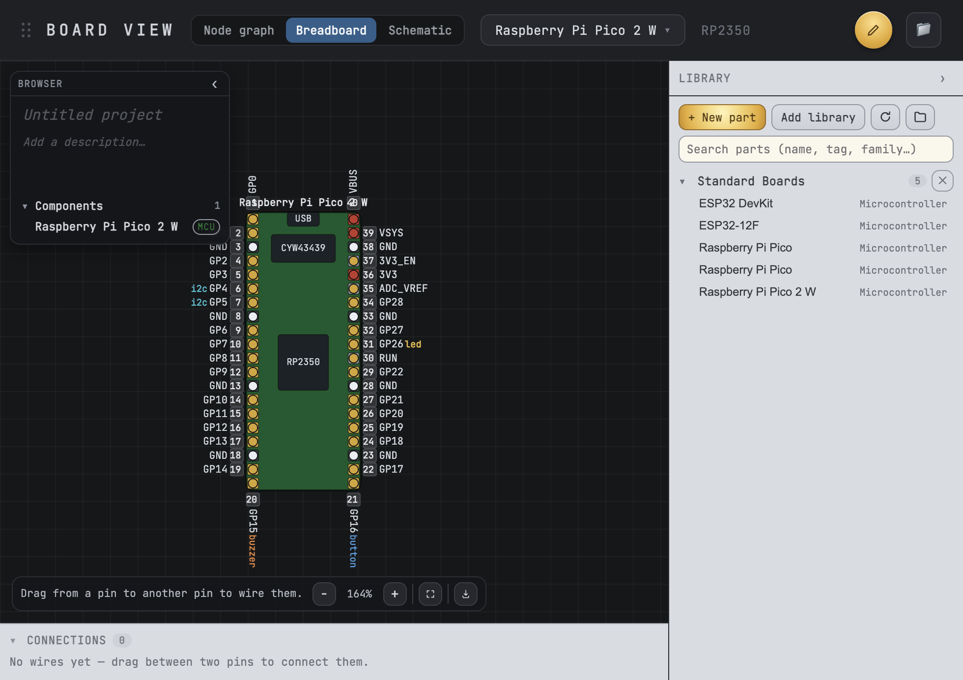This screenshot has width=963, height=680.
Task: Collapse the Browser panel with chevron
Action: [x=215, y=84]
